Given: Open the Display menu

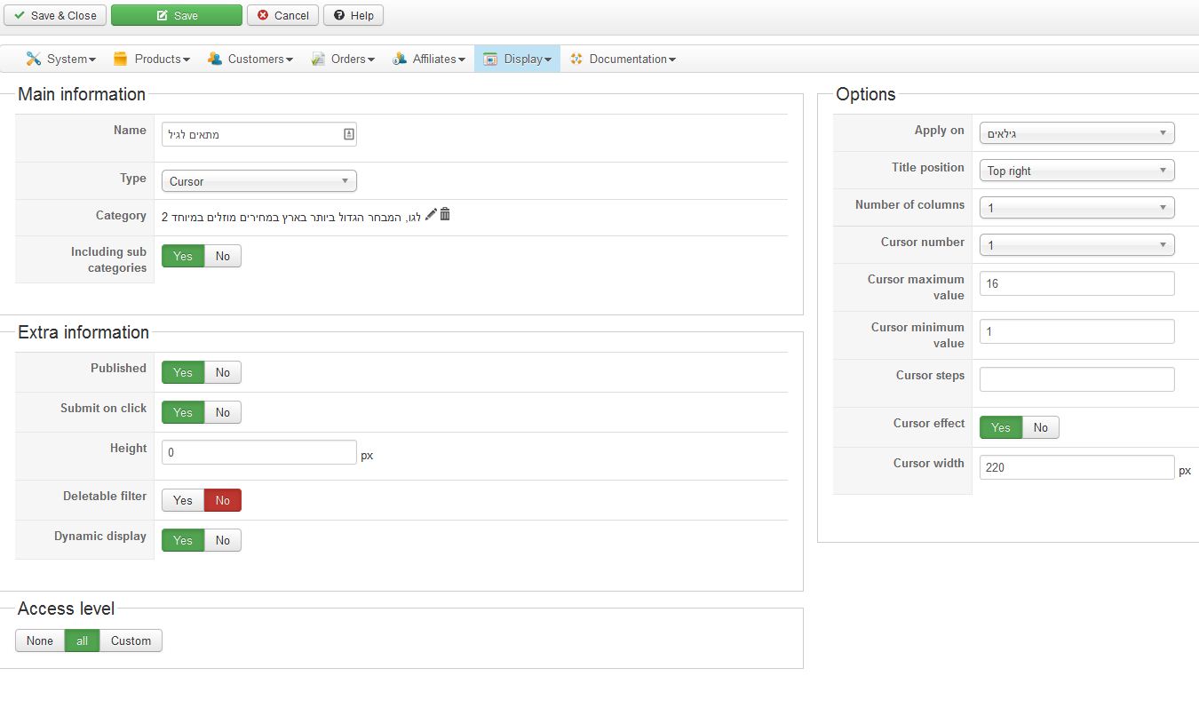Looking at the screenshot, I should 517,59.
